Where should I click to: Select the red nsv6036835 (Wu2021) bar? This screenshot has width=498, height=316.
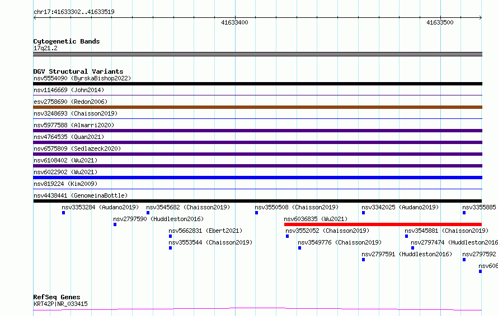point(383,224)
